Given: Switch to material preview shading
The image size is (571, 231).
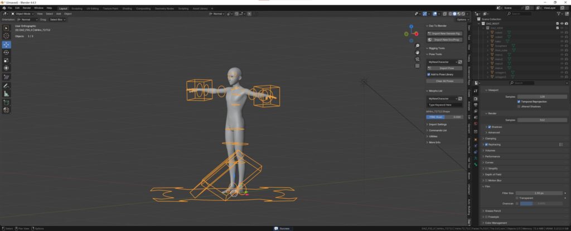Looking at the screenshot, I should [458, 14].
